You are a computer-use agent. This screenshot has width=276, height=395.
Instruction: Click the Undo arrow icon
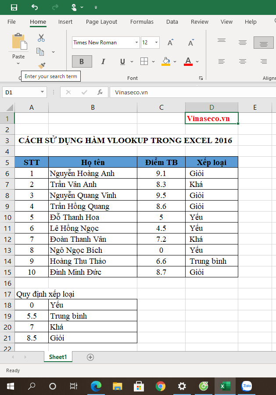click(x=35, y=7)
